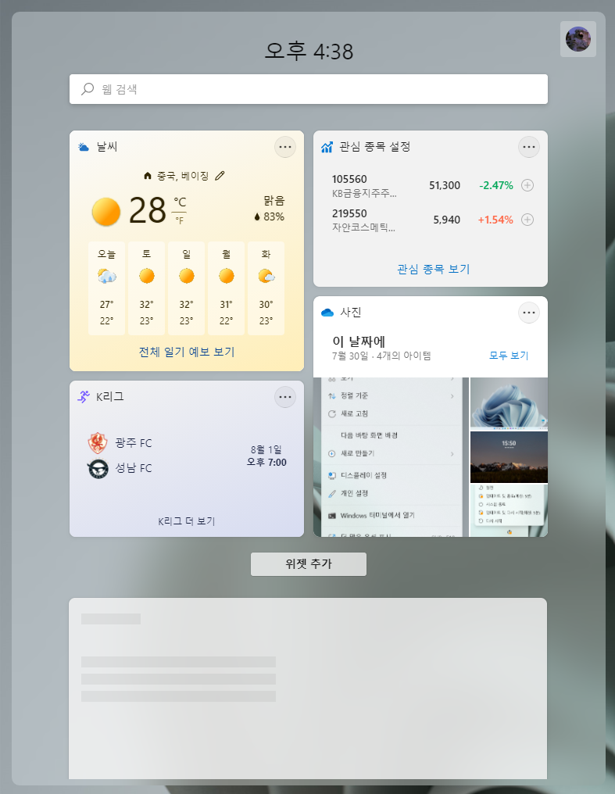Open the 오늘 forecast card
This screenshot has width=615, height=794.
(x=107, y=288)
